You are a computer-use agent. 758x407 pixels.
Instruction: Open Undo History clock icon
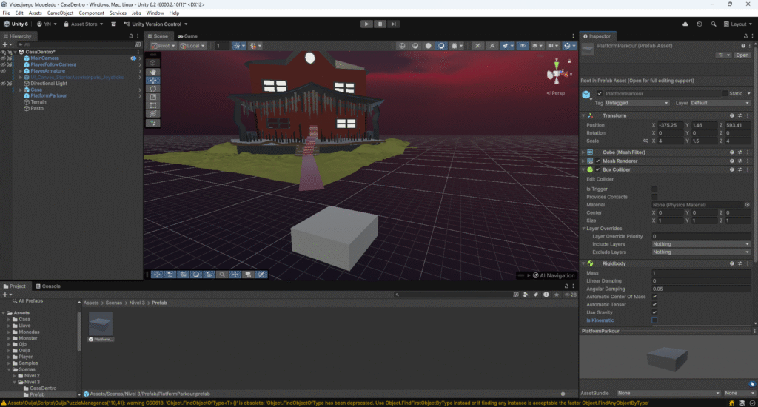click(700, 24)
